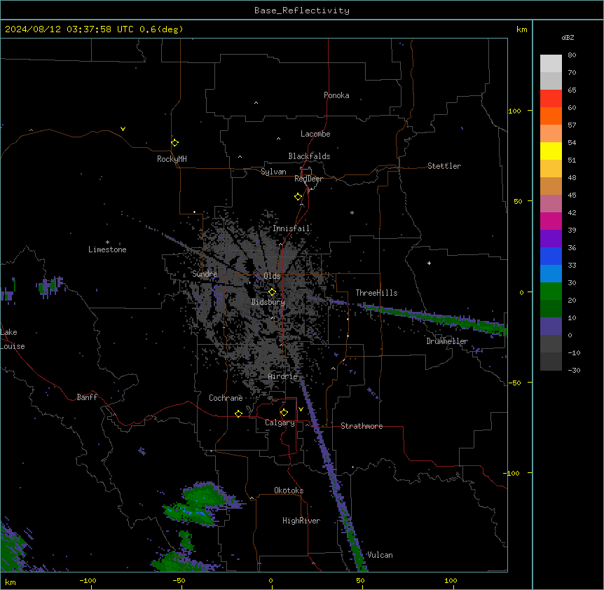The image size is (604, 590).
Task: Click the Ponoka city label
Action: click(336, 95)
